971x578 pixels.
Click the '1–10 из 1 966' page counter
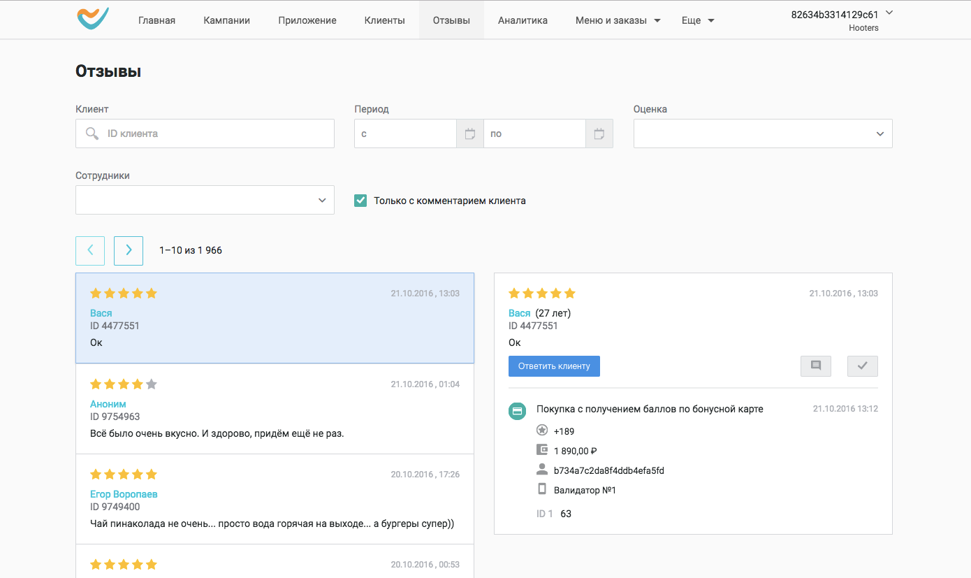pos(191,250)
